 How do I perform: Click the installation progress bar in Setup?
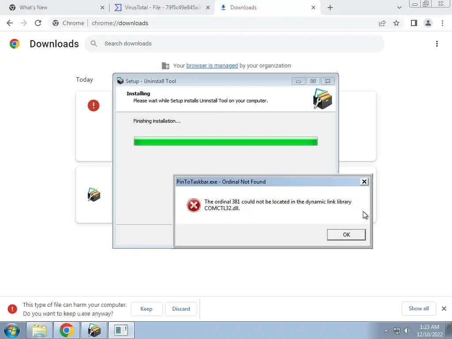(226, 141)
